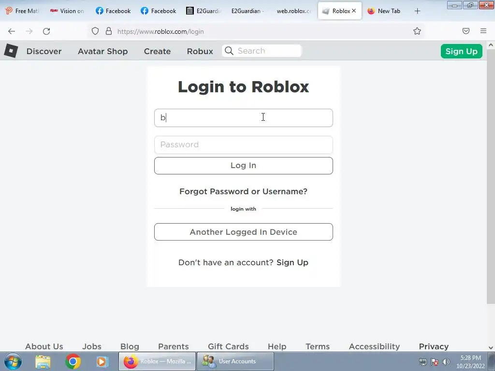The height and width of the screenshot is (371, 495).
Task: Save page to Pocket icon
Action: click(466, 31)
